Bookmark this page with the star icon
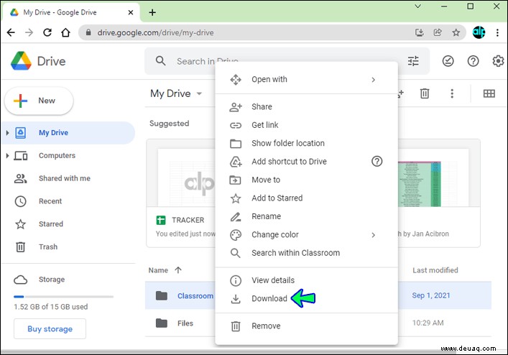The height and width of the screenshot is (355, 508). pos(456,32)
